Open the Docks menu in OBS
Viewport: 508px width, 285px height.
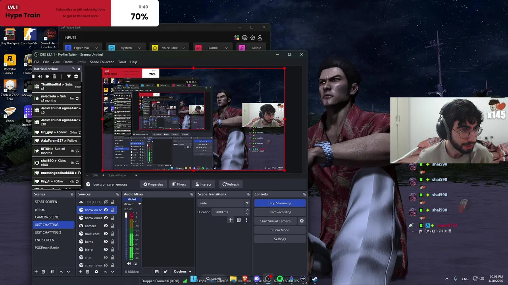pos(68,62)
